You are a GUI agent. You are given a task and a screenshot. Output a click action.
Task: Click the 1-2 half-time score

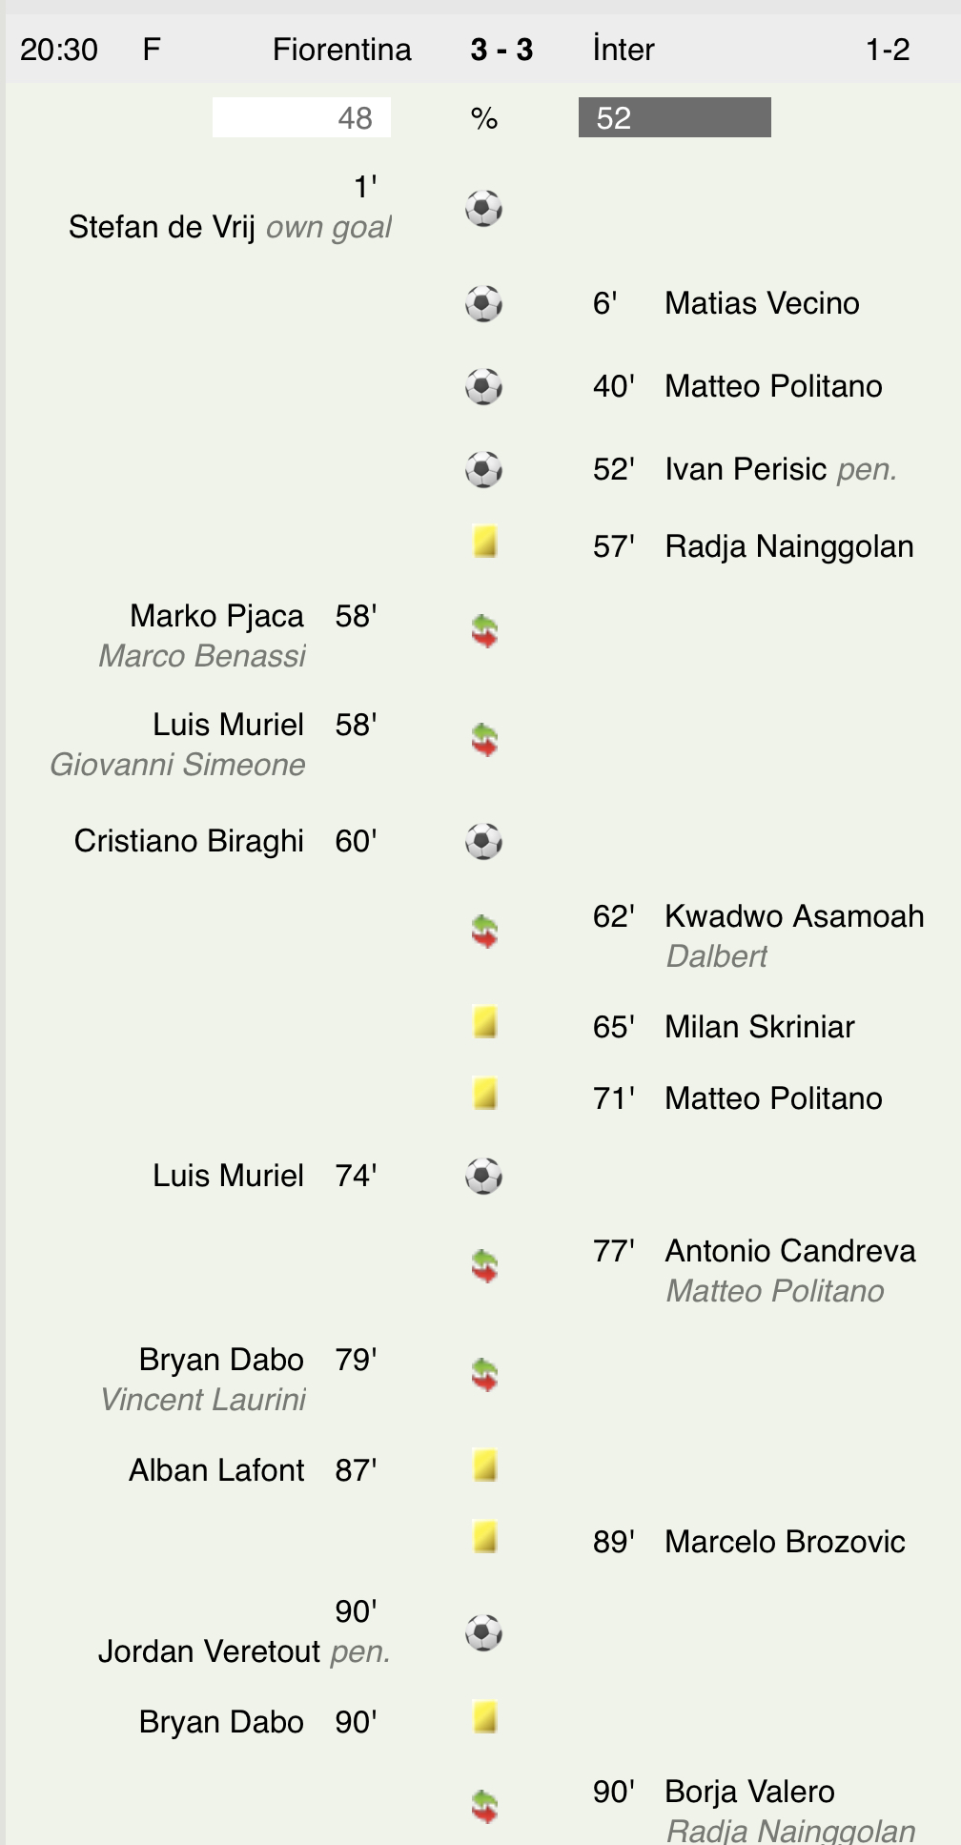pyautogui.click(x=887, y=50)
